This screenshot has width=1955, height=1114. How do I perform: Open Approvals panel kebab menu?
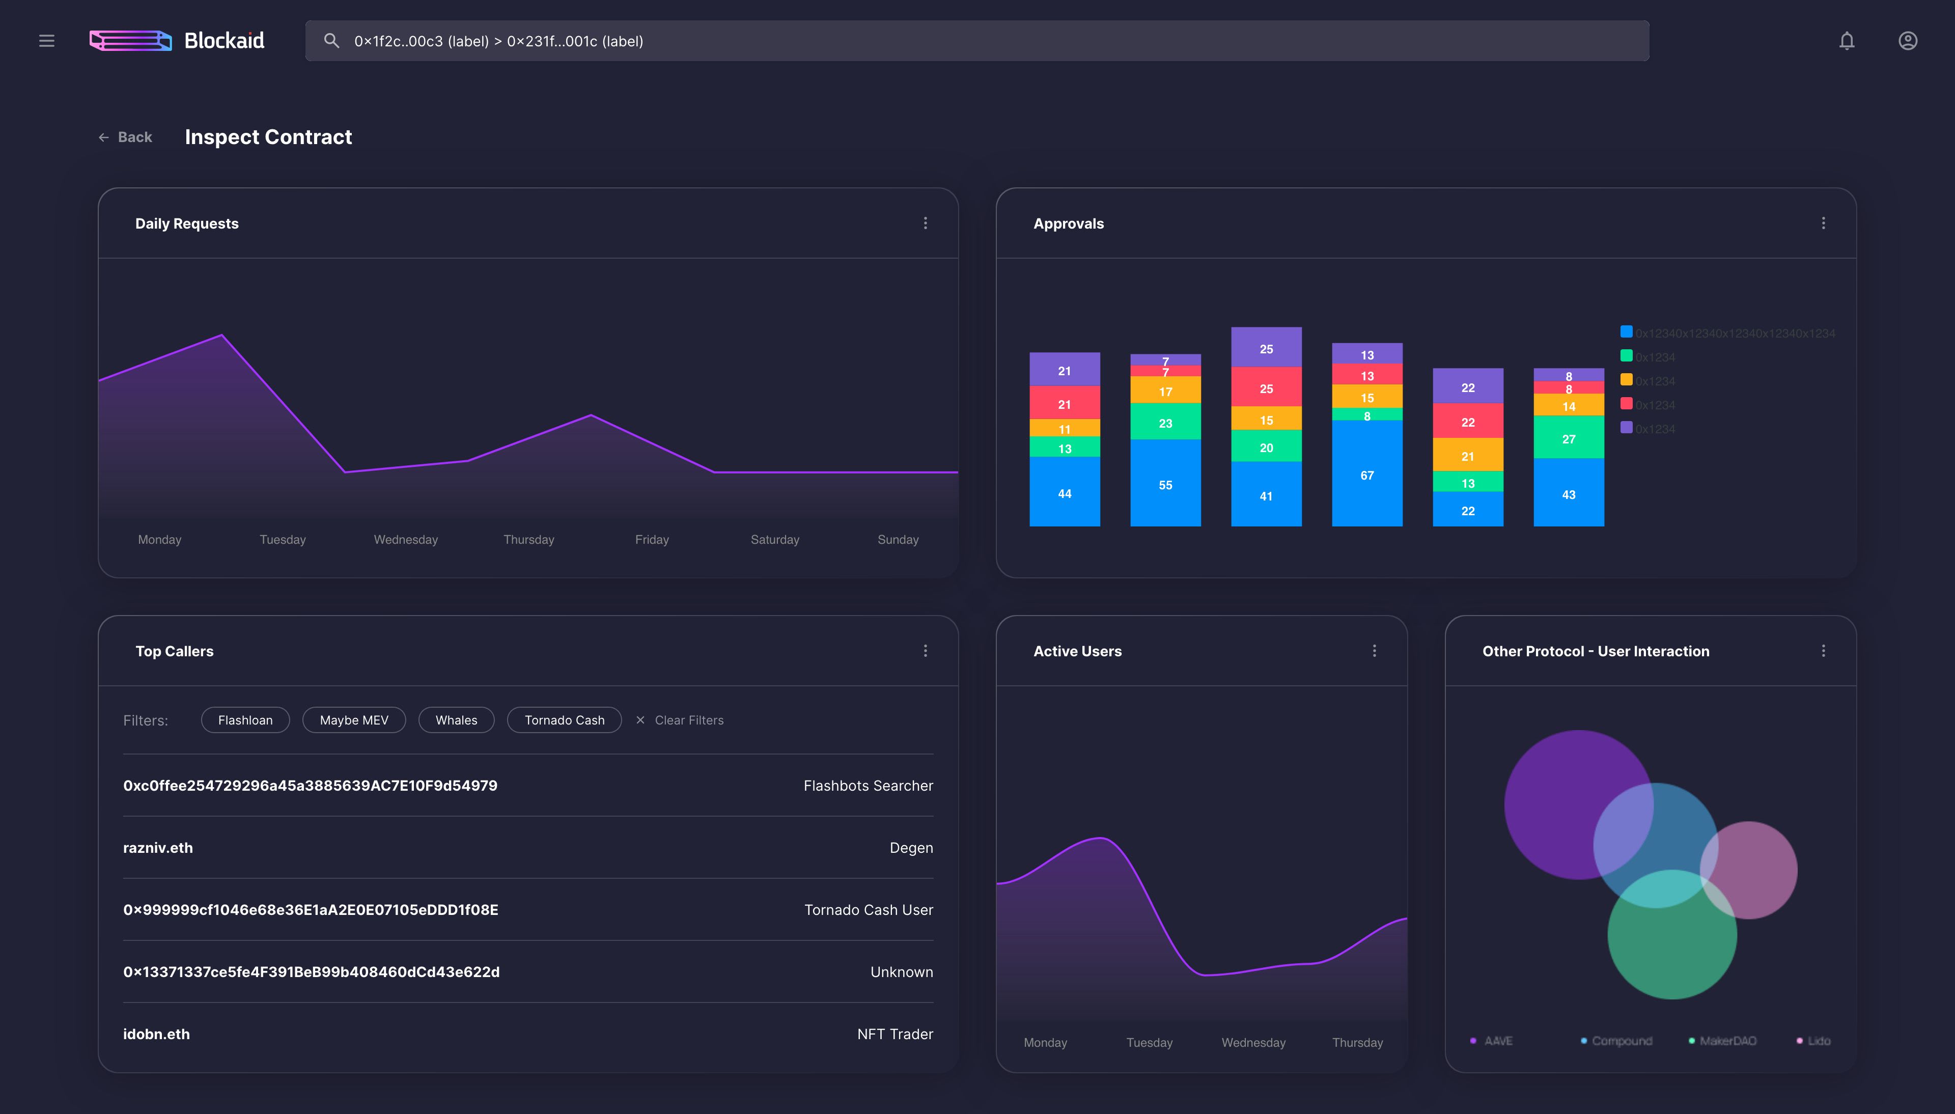pyautogui.click(x=1824, y=224)
